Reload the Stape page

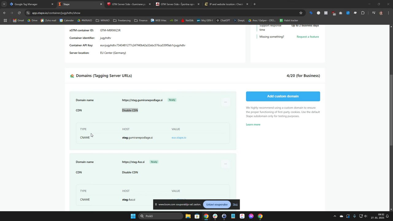tap(19, 13)
